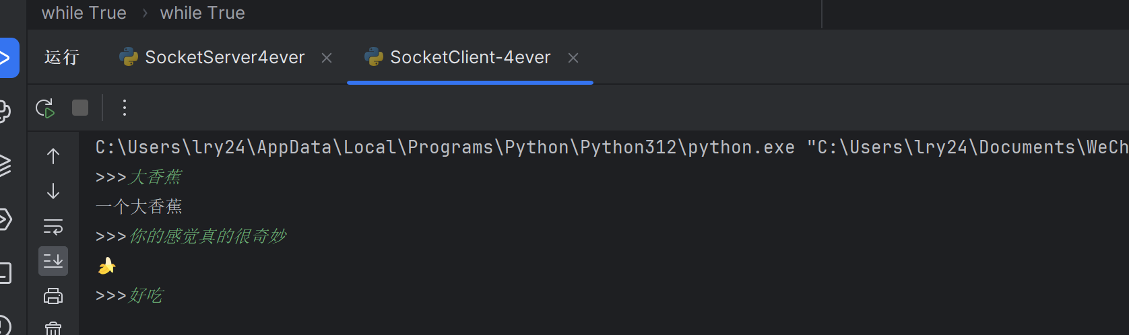Print the console output

[53, 296]
